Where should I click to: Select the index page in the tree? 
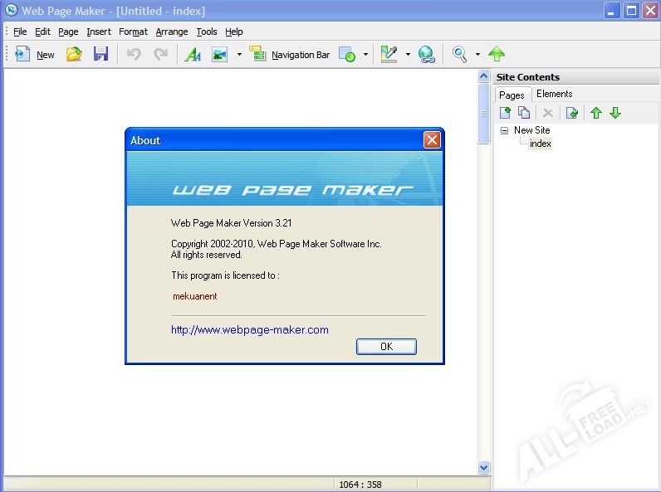point(540,144)
